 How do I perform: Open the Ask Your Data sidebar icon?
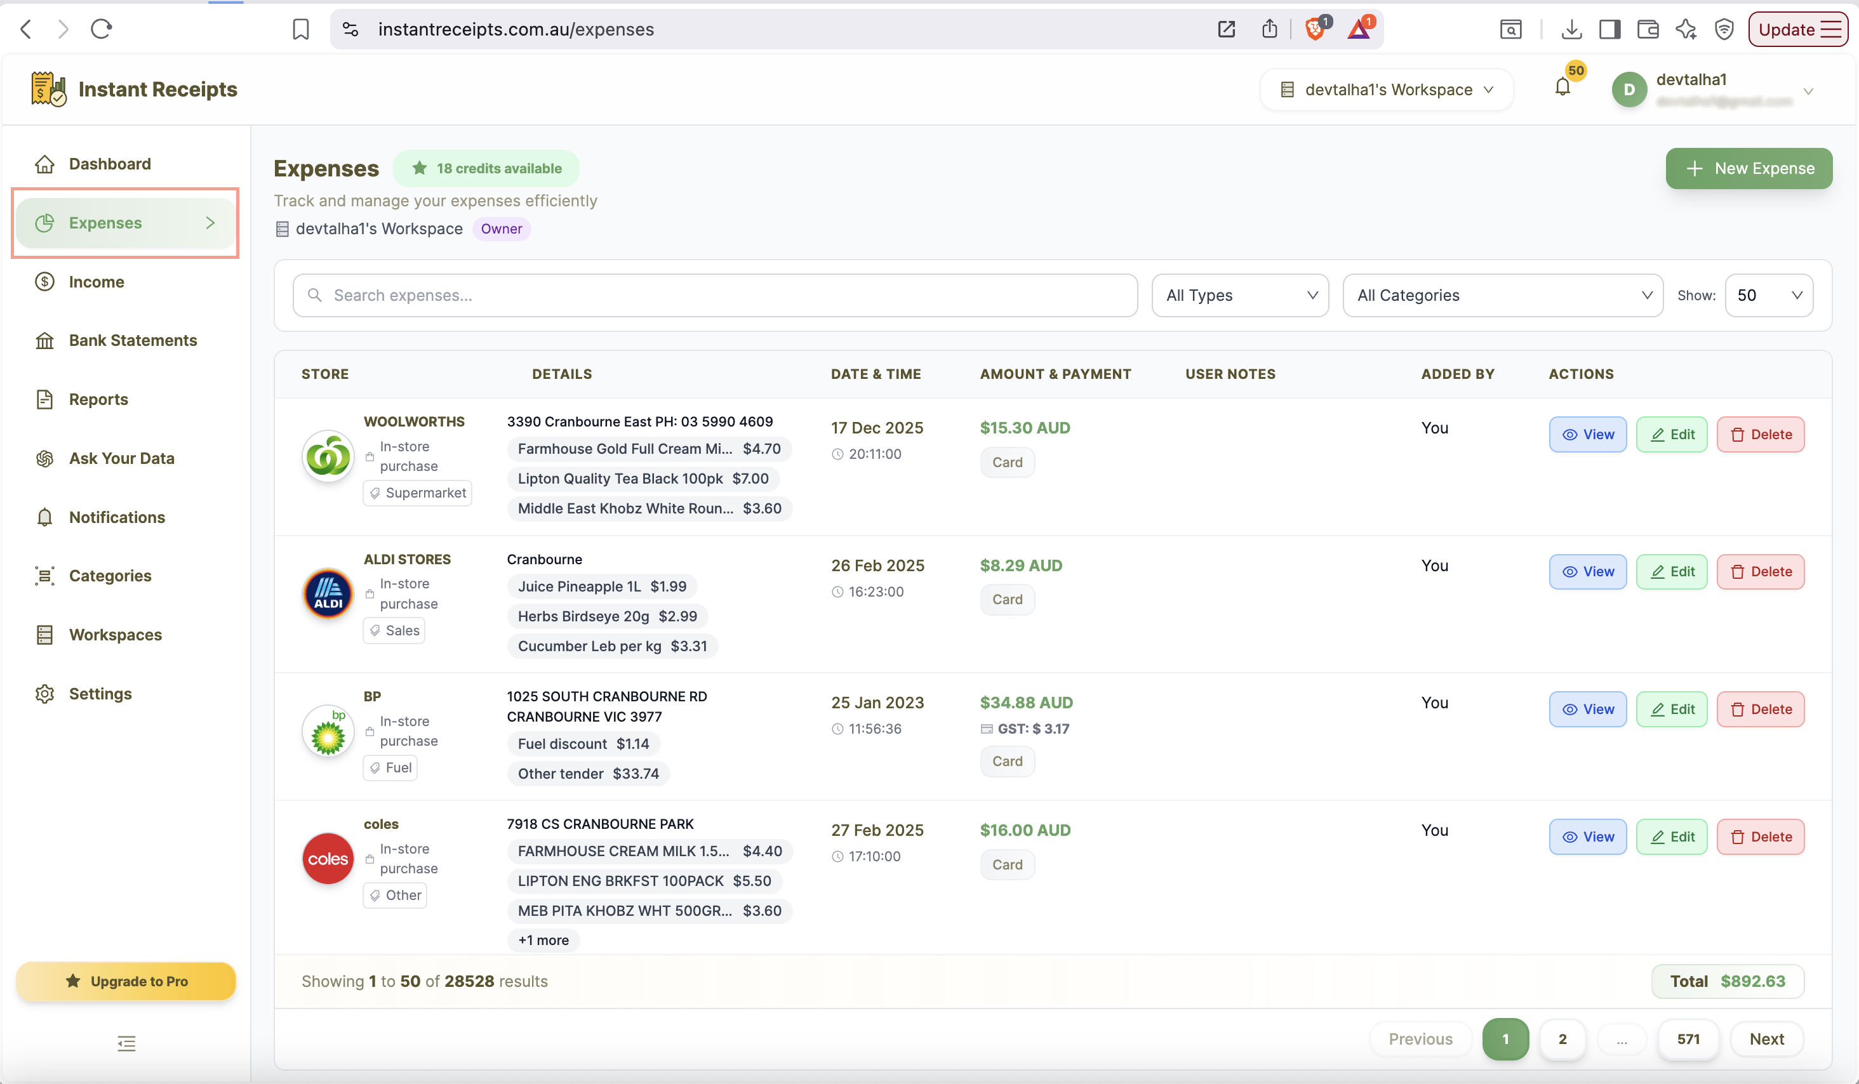coord(45,459)
